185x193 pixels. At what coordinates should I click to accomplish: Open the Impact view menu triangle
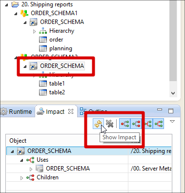click(x=172, y=122)
